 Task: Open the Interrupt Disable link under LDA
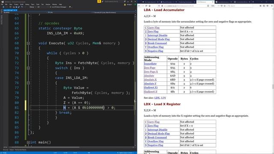pyautogui.click(x=158, y=36)
